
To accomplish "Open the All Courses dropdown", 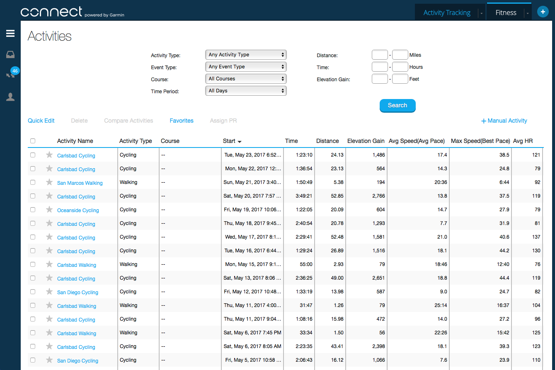I will point(246,79).
